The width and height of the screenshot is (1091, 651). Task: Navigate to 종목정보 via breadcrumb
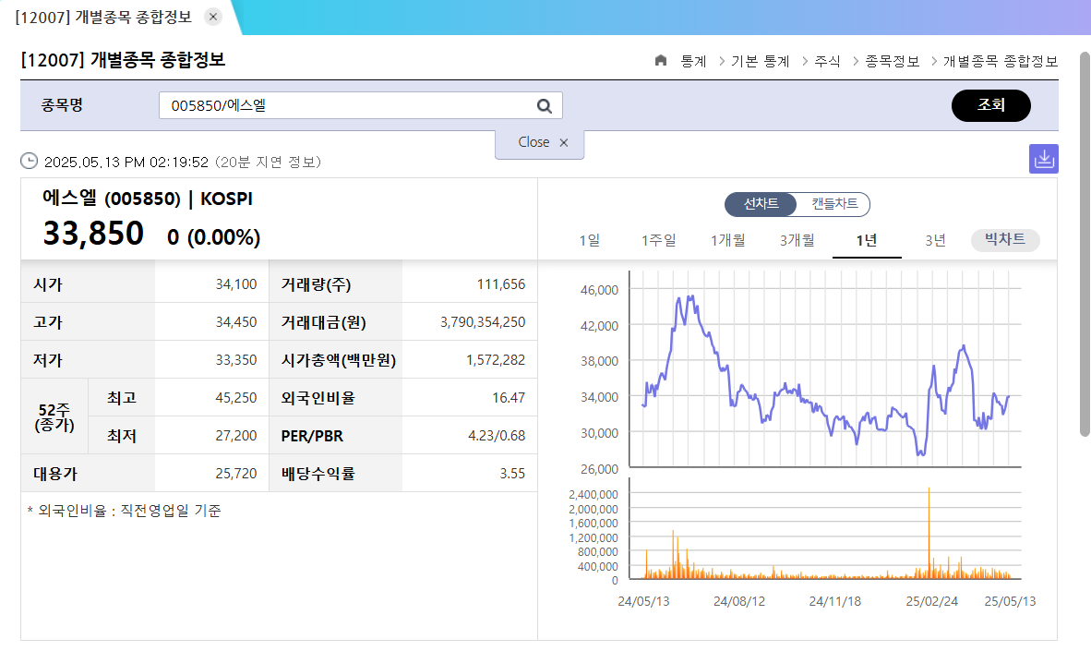[x=893, y=61]
